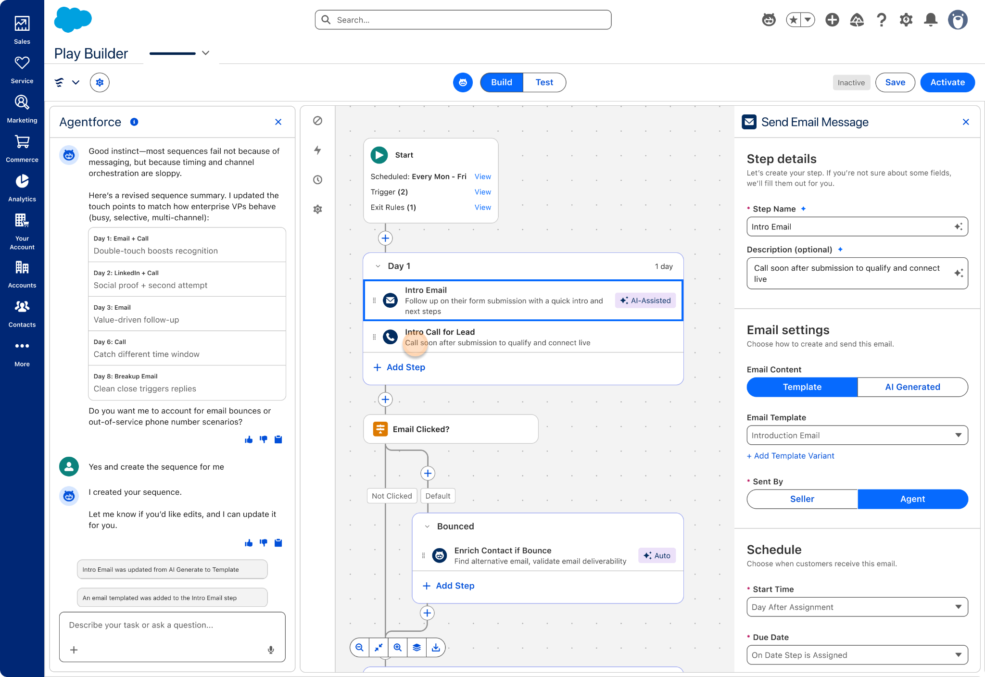Viewport: 985px width, 677px height.
Task: Open Setup gear in header
Action: click(x=906, y=20)
